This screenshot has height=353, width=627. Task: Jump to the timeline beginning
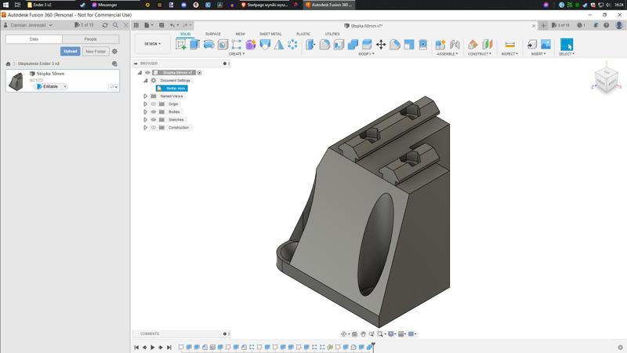pyautogui.click(x=136, y=348)
